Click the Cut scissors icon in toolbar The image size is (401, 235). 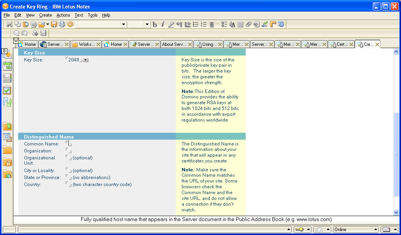[x=10, y=24]
